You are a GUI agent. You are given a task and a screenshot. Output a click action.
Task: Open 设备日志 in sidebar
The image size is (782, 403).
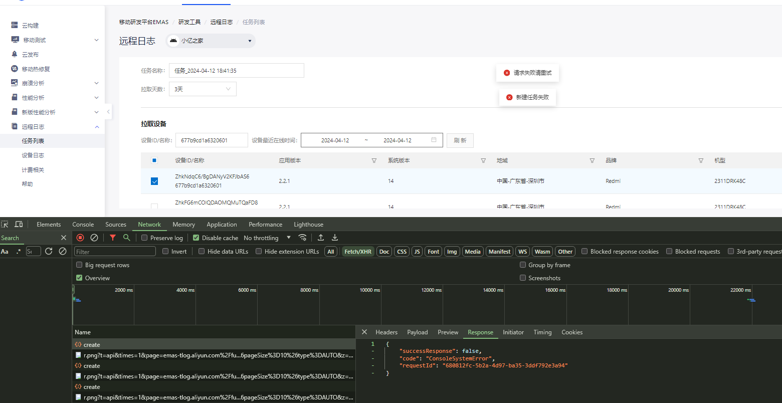[33, 155]
